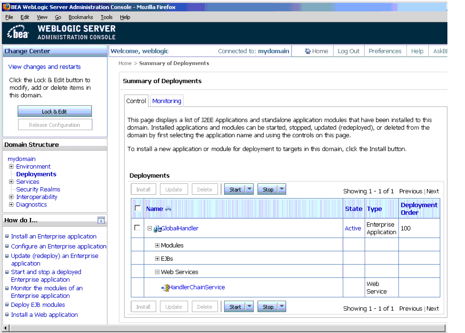Click the How do I panel minimize icon
Screen dimensions: 465x333
point(101,220)
